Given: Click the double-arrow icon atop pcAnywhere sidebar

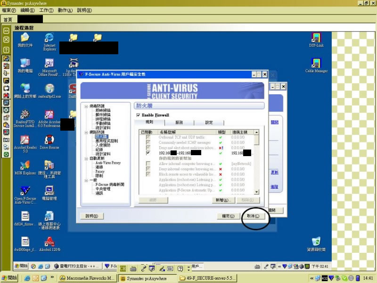Looking at the screenshot, I should click(x=6, y=31).
